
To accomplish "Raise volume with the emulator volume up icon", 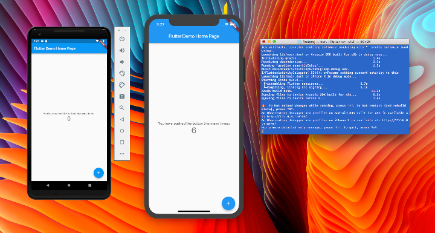I will pyautogui.click(x=122, y=50).
